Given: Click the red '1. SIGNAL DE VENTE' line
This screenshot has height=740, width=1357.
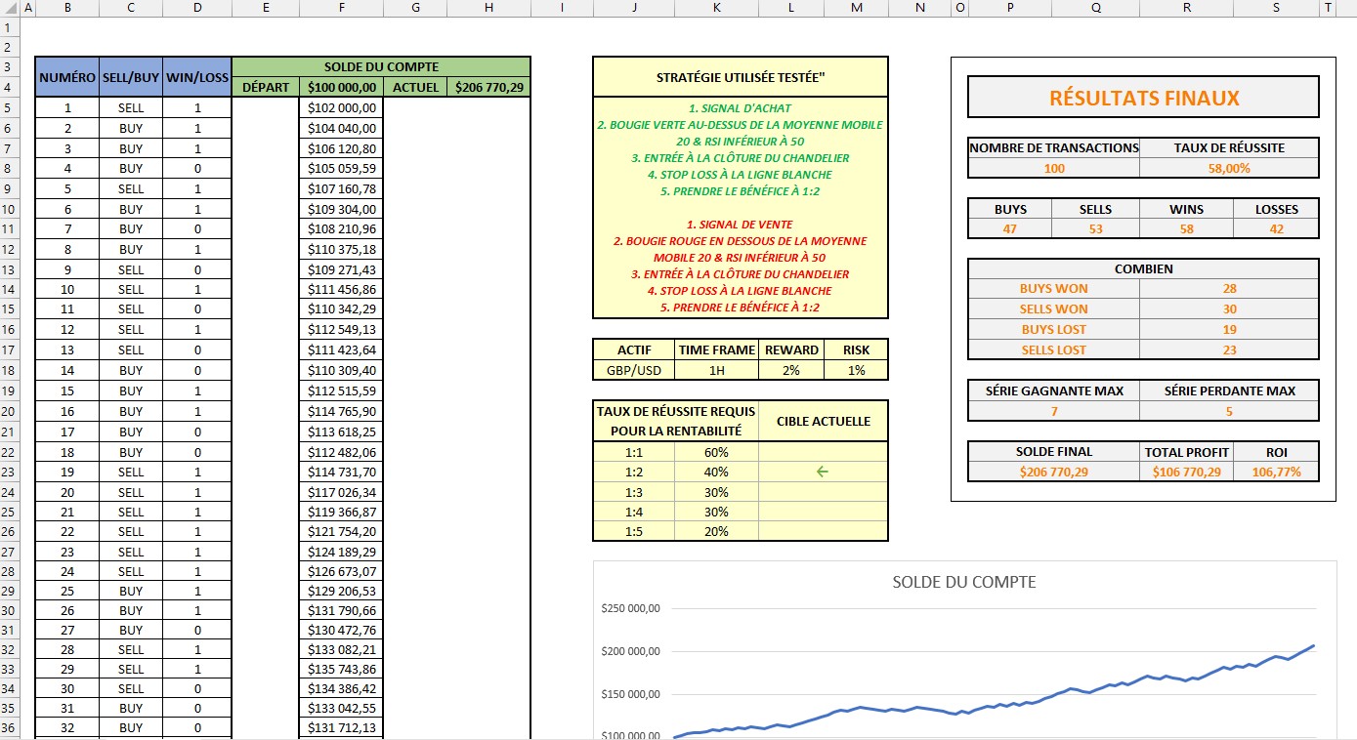Looking at the screenshot, I should click(740, 225).
